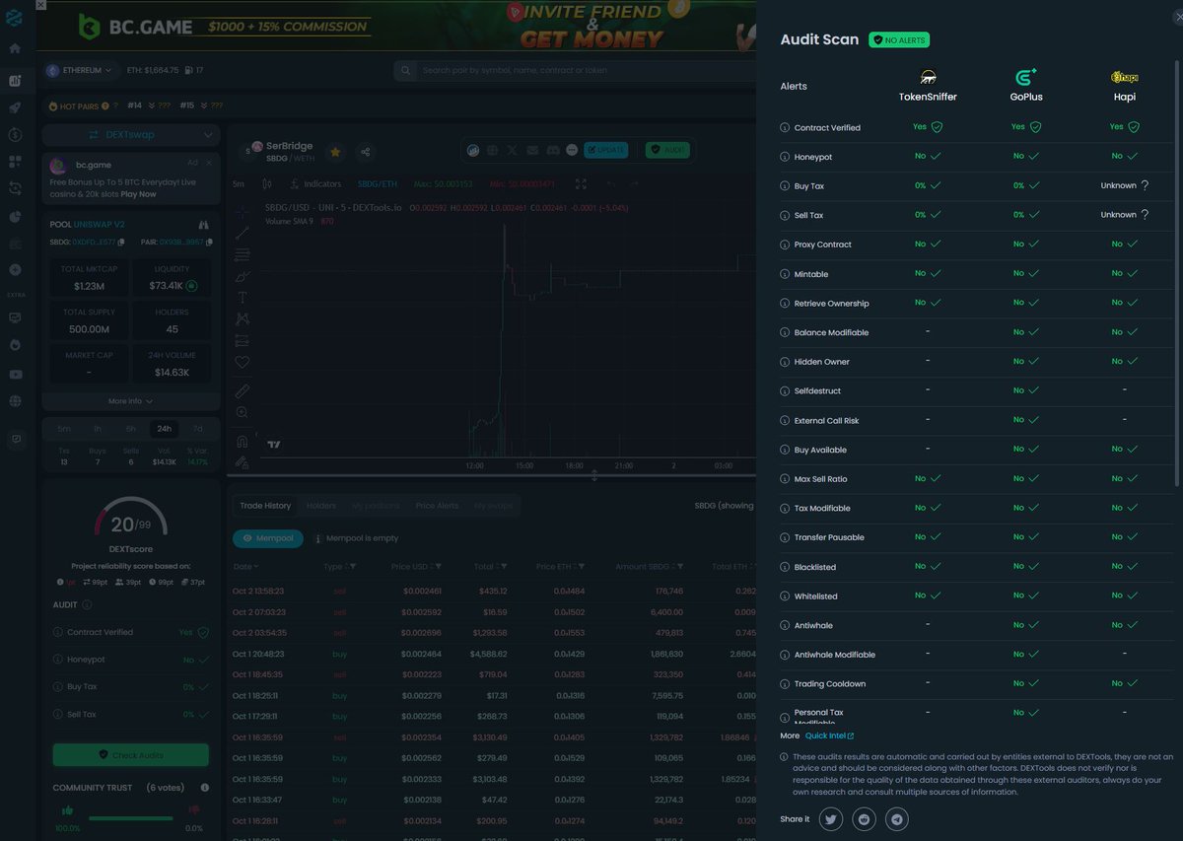Open the 5m chart interval dropdown
The width and height of the screenshot is (1183, 841).
(239, 184)
